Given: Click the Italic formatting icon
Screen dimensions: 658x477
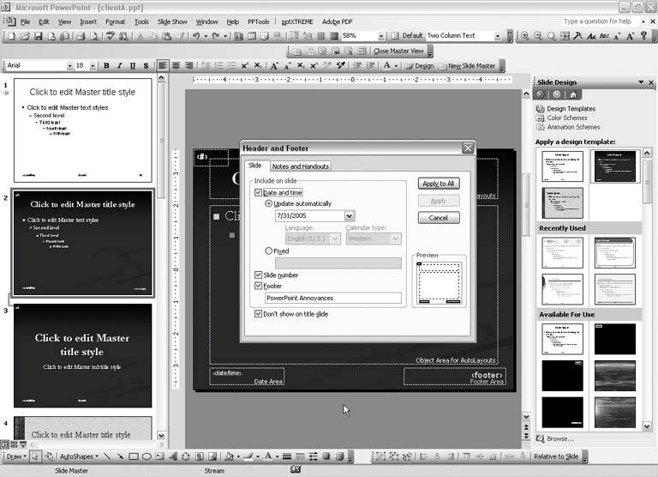Looking at the screenshot, I should click(119, 66).
